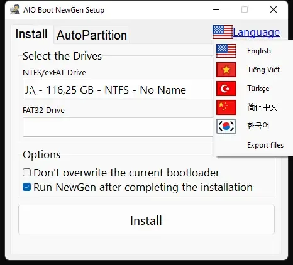Choose Export files from the language menu
Image resolution: width=293 pixels, height=265 pixels.
[x=265, y=145]
